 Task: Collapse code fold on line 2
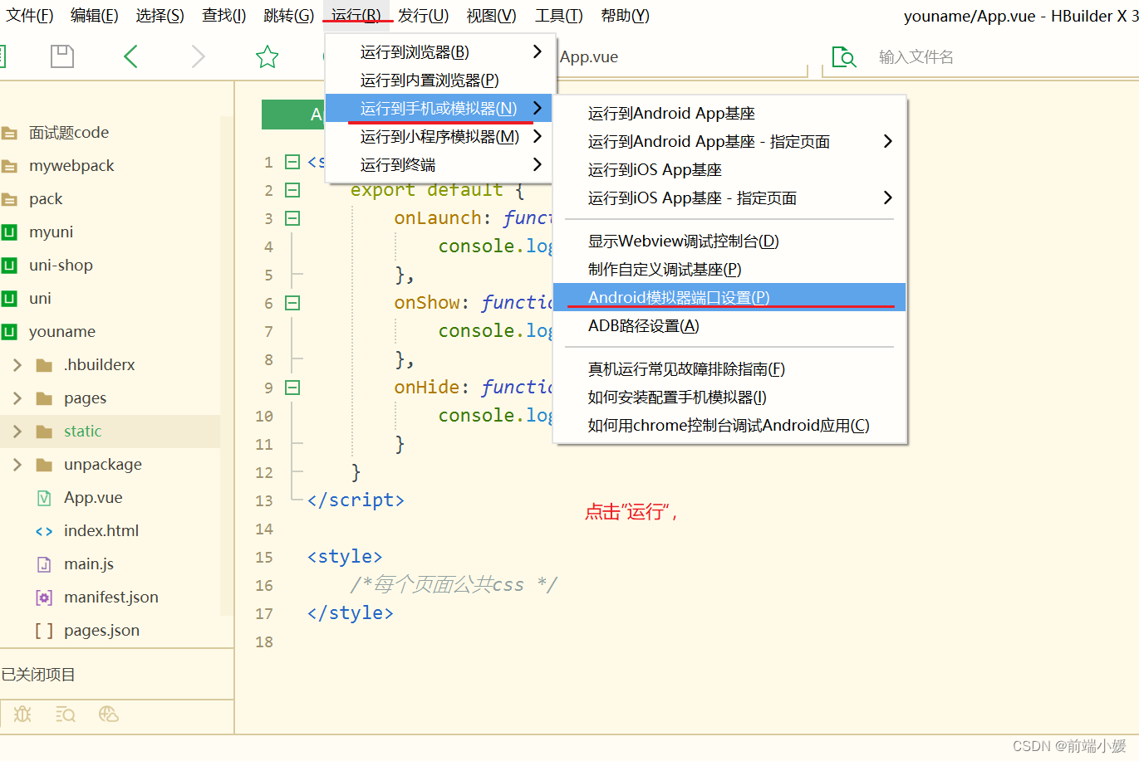pos(292,190)
